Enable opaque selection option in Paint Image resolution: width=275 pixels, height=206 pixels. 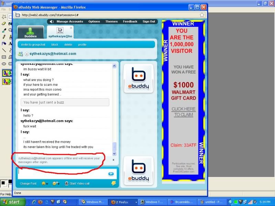tap(7, 73)
